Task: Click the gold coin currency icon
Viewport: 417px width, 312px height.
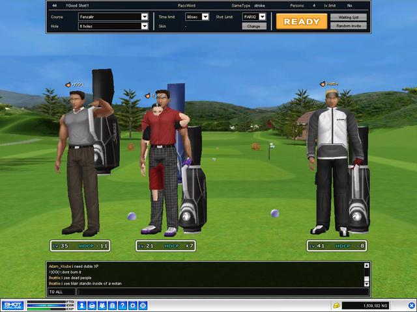Action: [337, 305]
